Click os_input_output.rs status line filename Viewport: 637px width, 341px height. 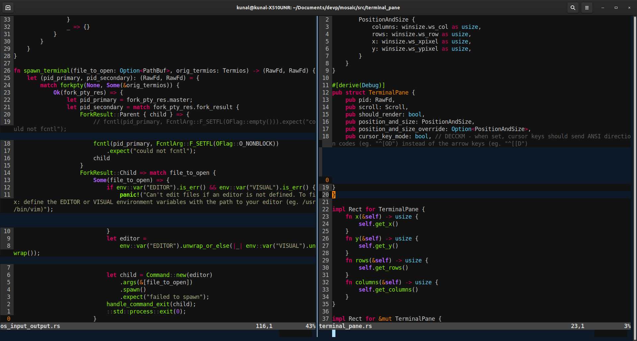(x=30, y=326)
